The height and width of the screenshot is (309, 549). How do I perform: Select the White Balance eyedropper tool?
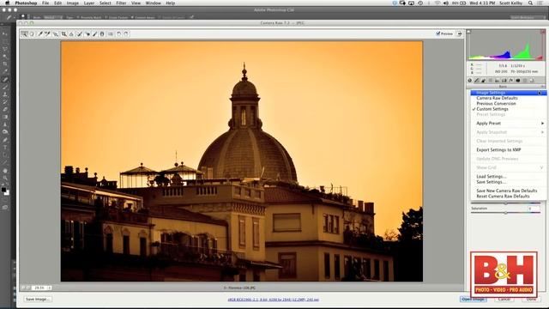pos(40,34)
